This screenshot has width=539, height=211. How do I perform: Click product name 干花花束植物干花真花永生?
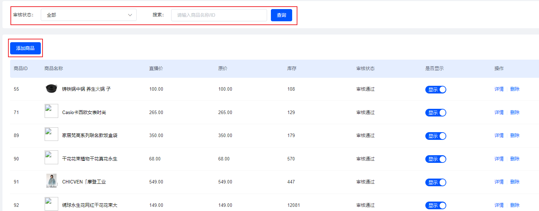90,159
